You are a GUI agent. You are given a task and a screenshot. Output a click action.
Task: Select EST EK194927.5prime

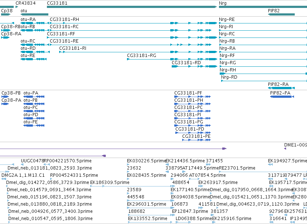click(x=288, y=161)
